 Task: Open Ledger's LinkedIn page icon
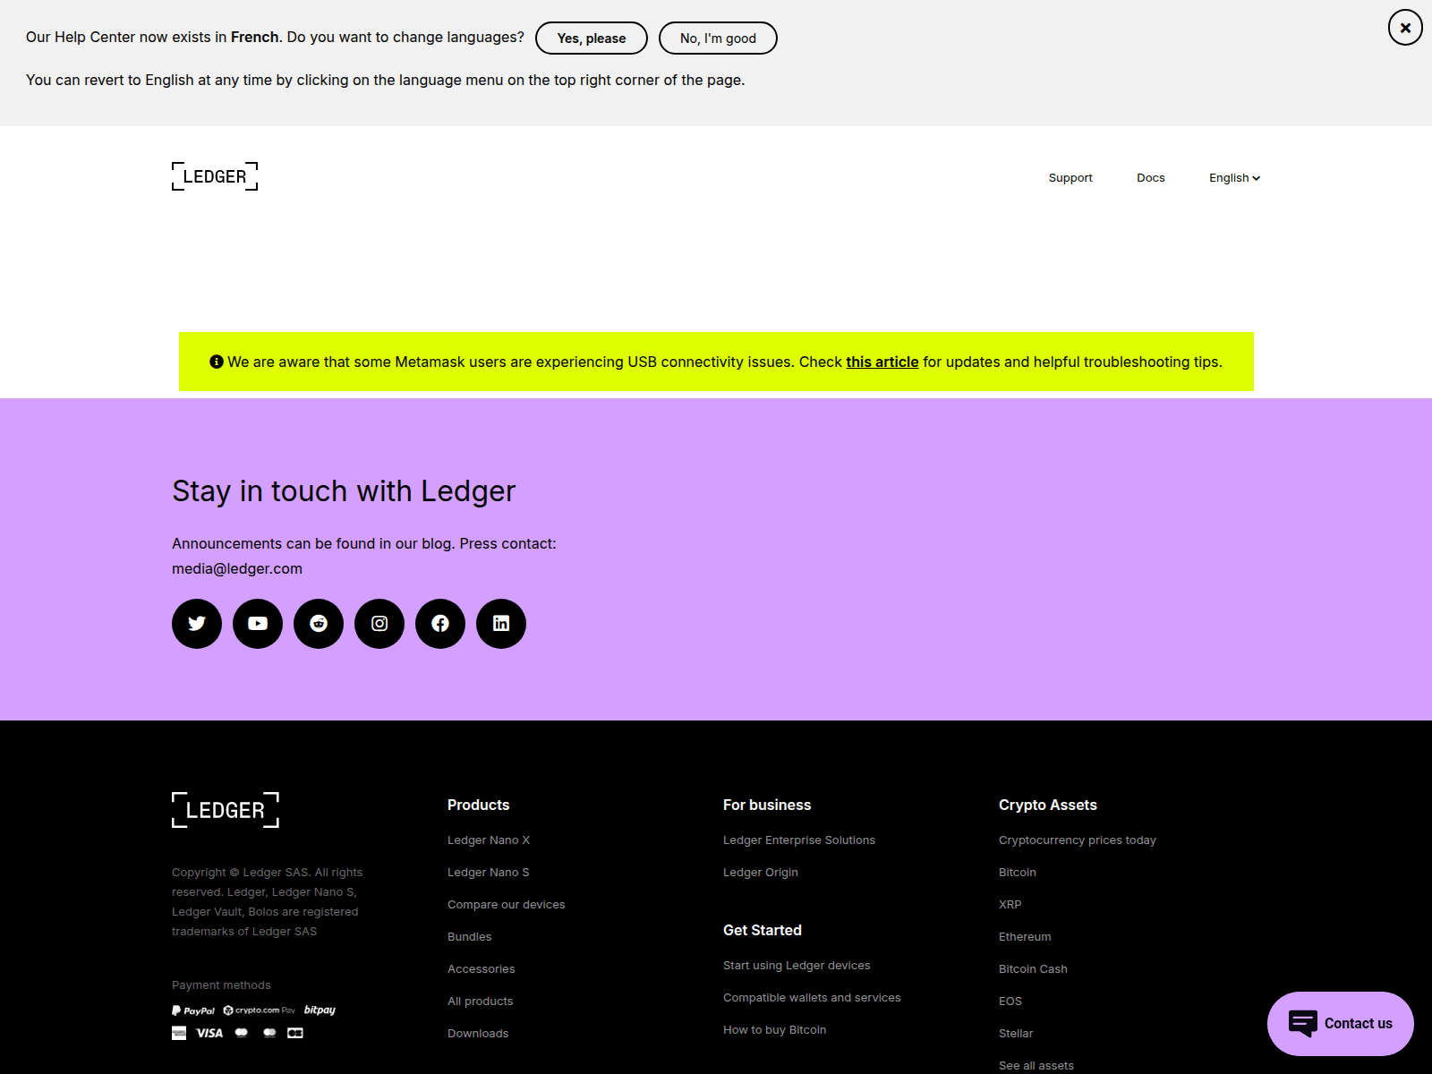pyautogui.click(x=501, y=624)
